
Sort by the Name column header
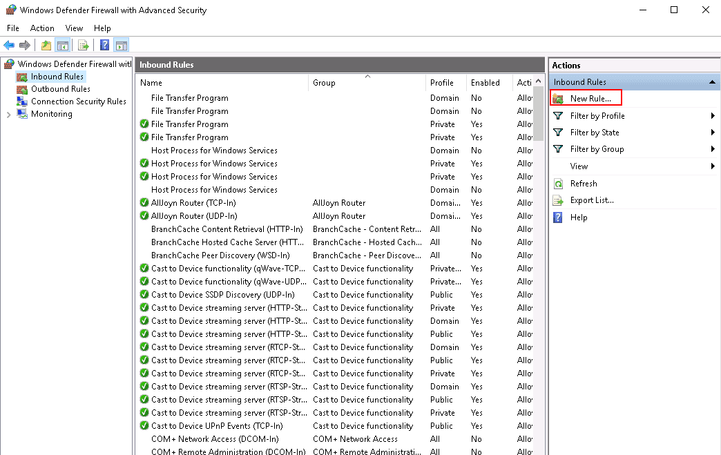(x=222, y=83)
